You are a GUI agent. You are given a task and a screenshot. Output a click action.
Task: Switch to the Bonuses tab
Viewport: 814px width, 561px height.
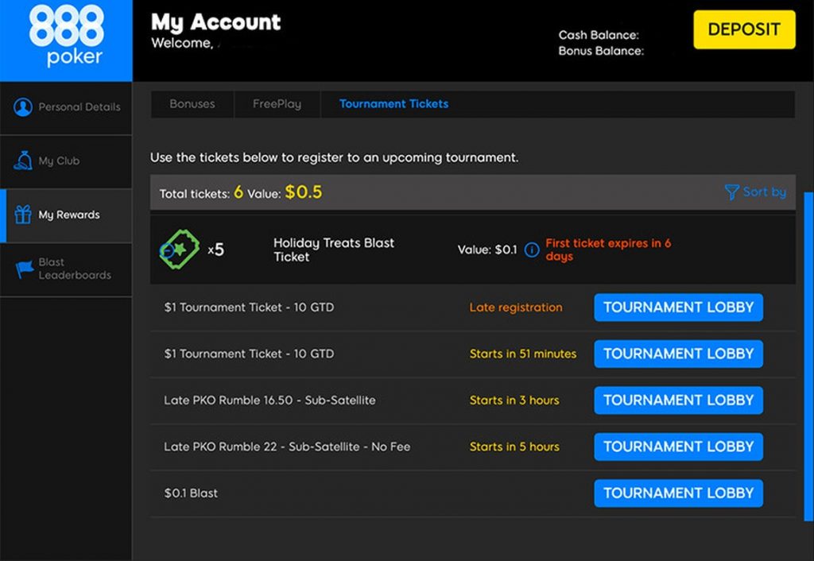point(192,104)
